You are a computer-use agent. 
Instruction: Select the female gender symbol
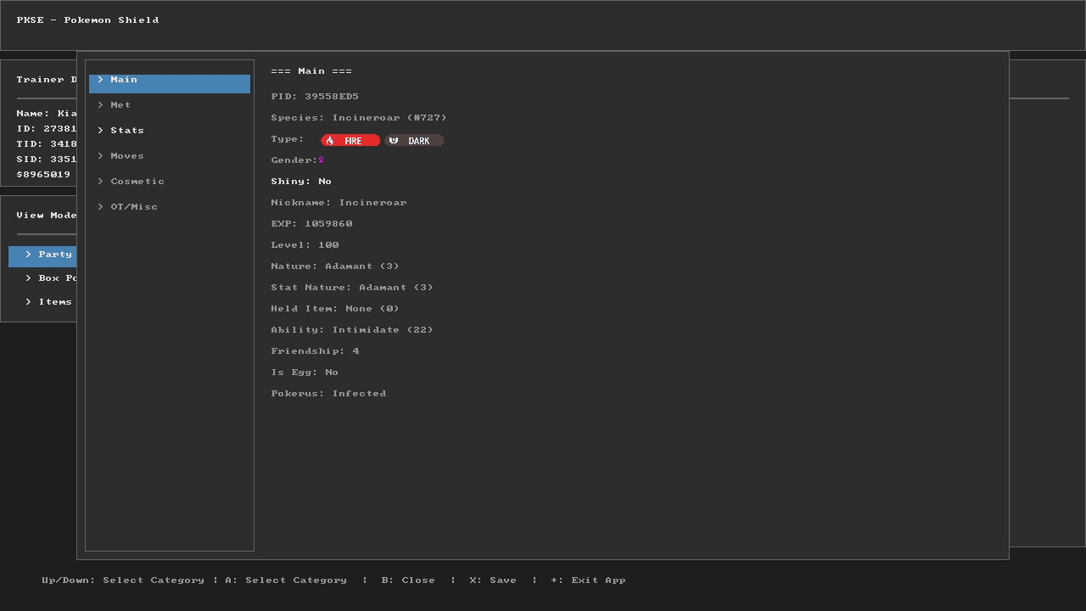click(322, 160)
